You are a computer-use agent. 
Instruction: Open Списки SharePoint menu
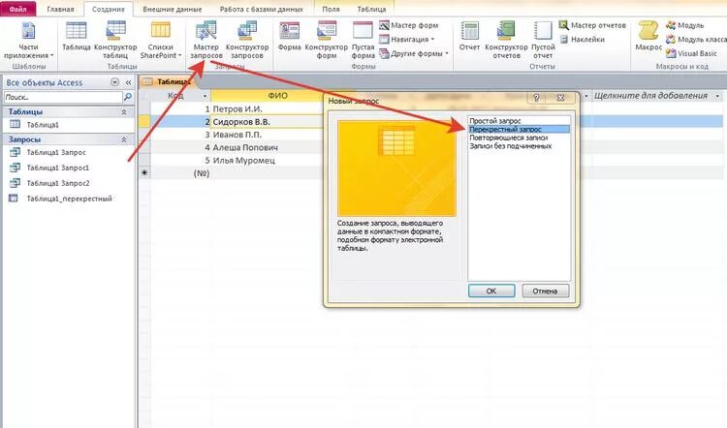pos(160,41)
